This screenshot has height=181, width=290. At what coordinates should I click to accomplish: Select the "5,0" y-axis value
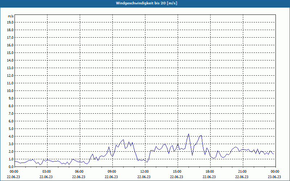click(x=11, y=129)
